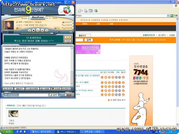
Task: Click the 검색 button in the web page
Action: 88,40
